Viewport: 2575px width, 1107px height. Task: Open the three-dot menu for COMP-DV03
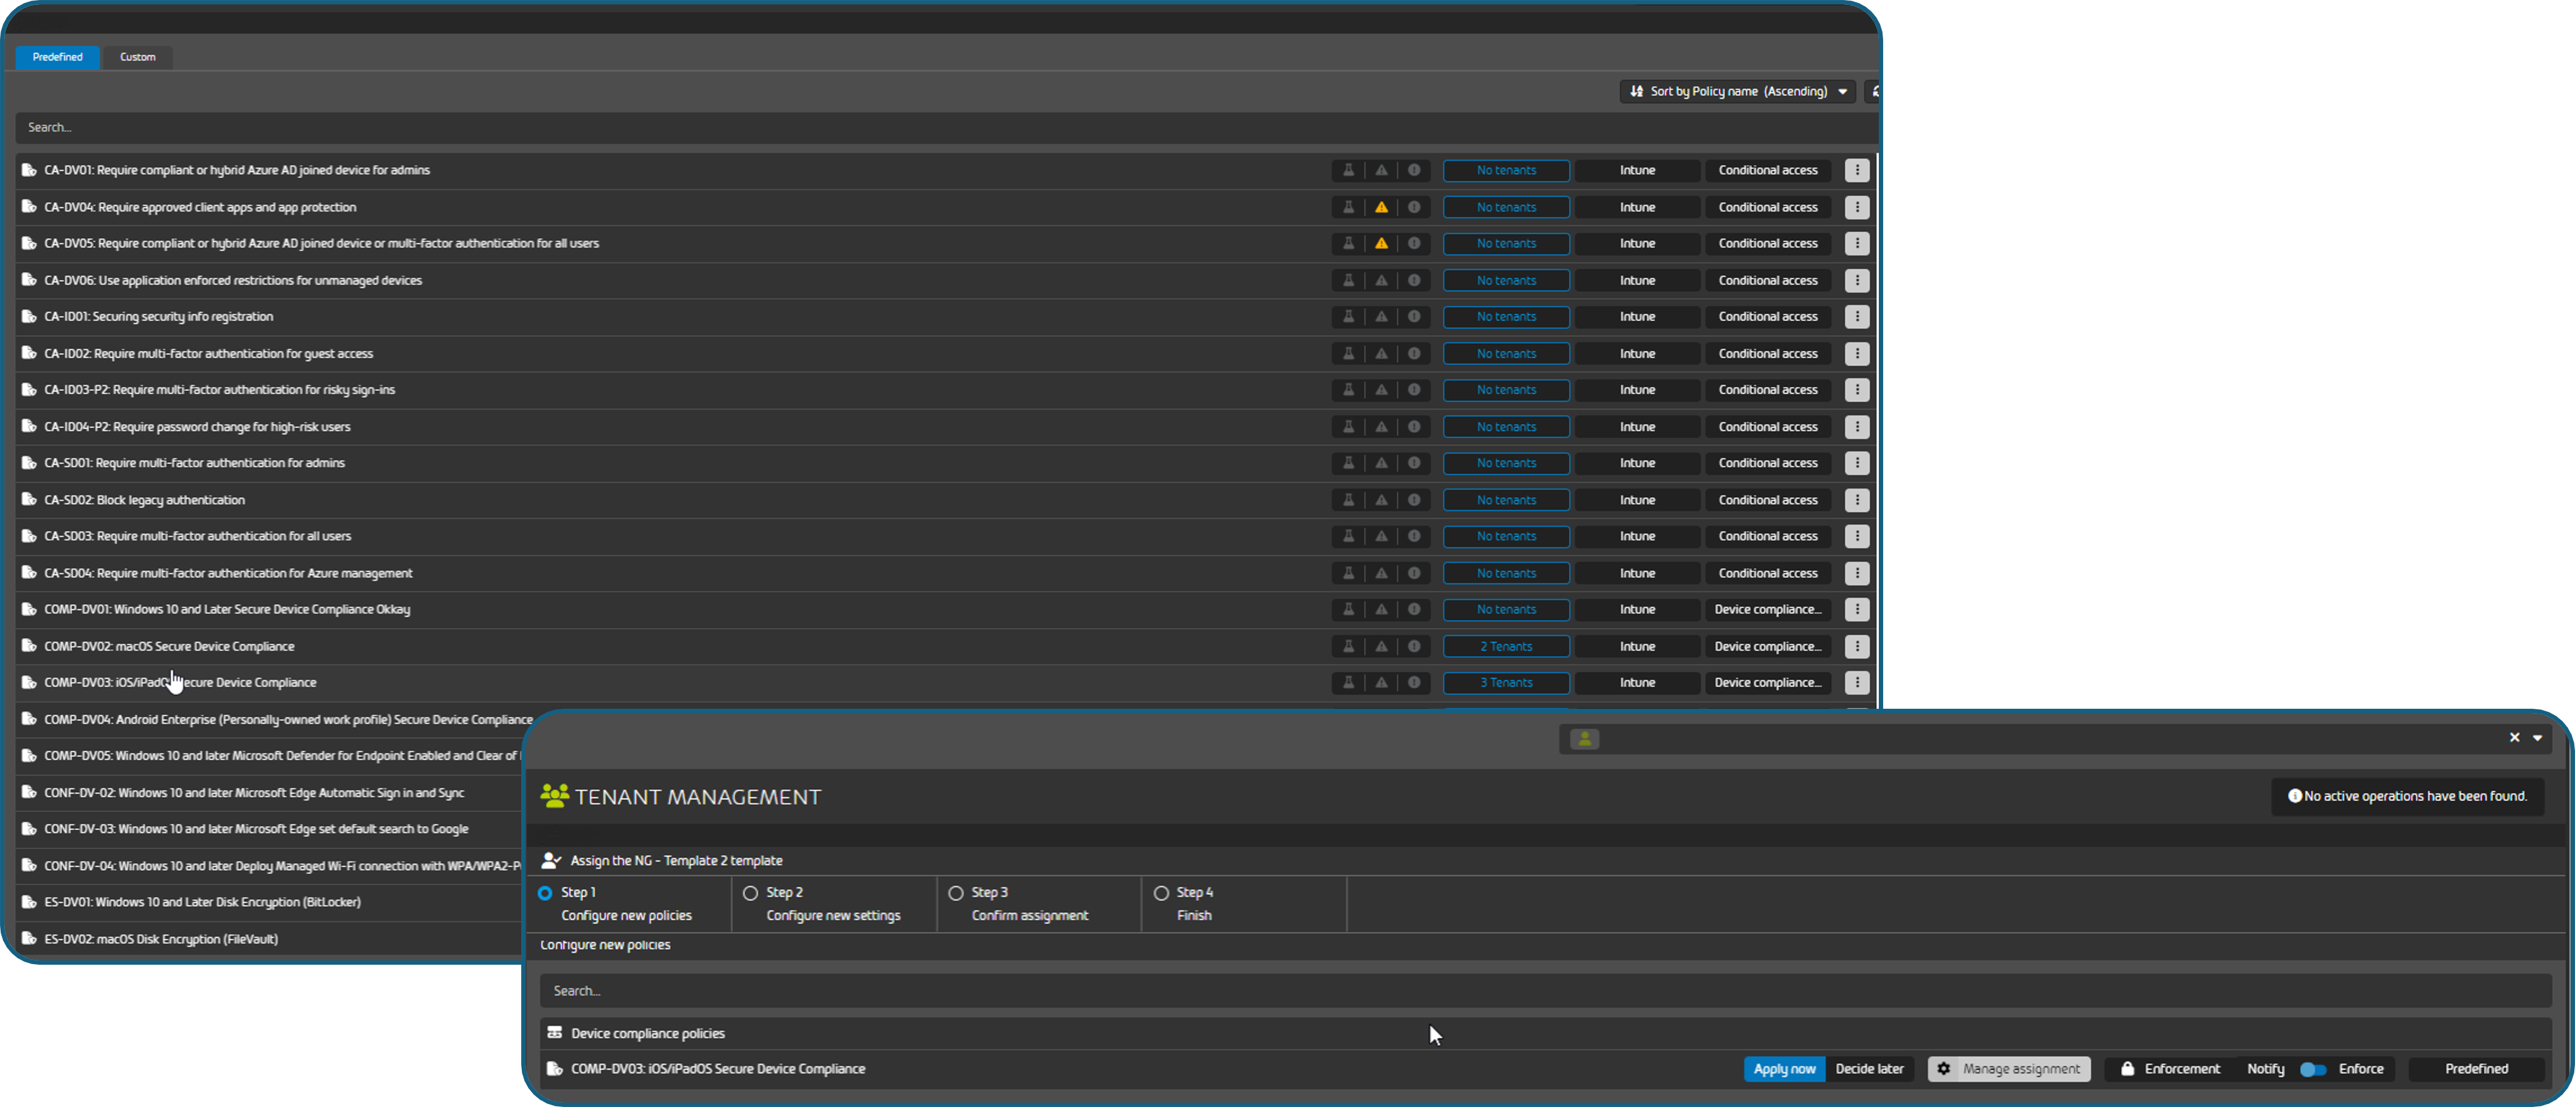1856,682
